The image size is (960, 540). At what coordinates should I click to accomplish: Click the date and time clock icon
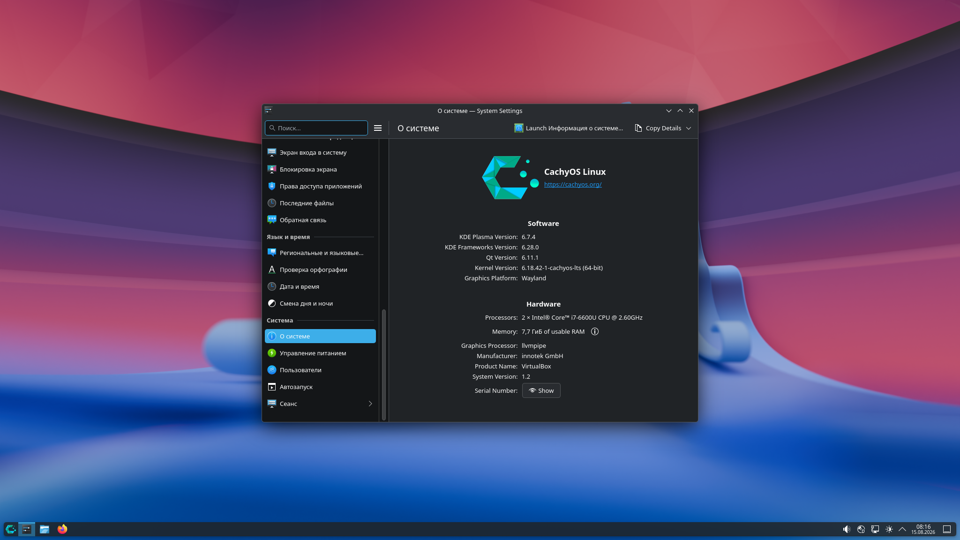tap(272, 286)
